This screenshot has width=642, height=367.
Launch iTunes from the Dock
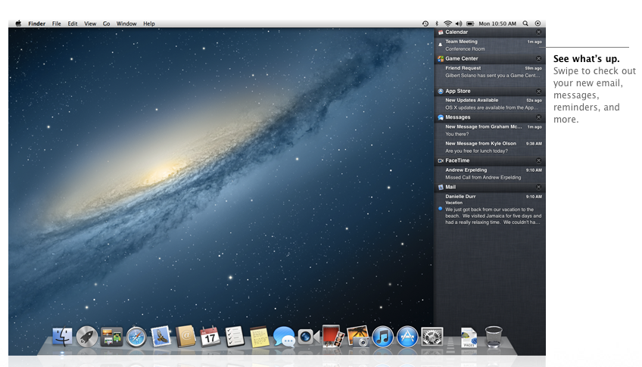click(x=383, y=337)
